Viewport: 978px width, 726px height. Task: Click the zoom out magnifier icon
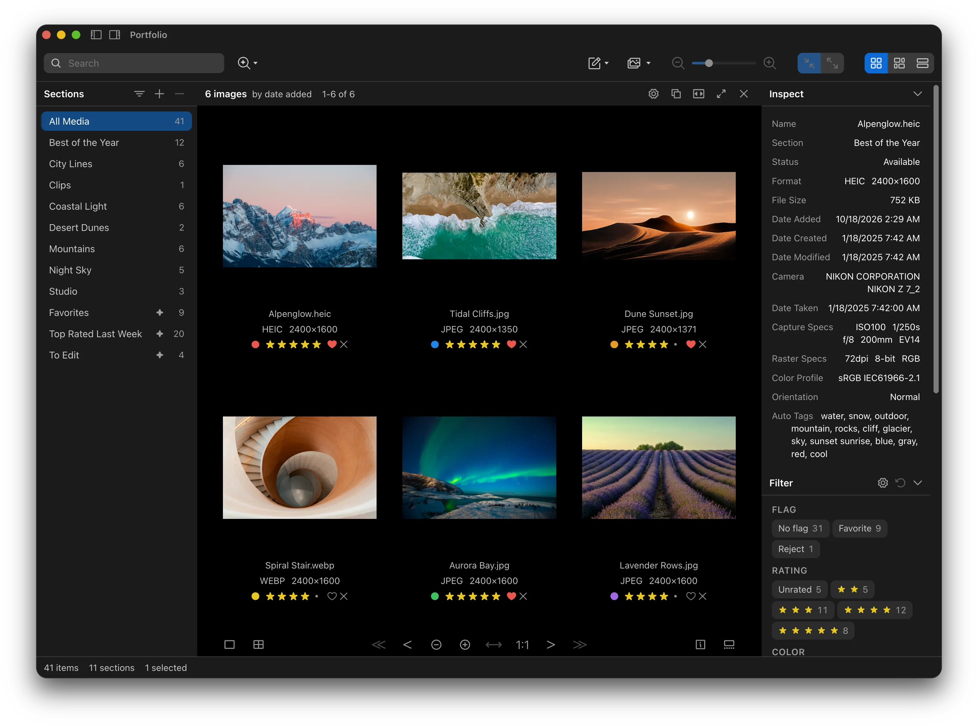(678, 63)
